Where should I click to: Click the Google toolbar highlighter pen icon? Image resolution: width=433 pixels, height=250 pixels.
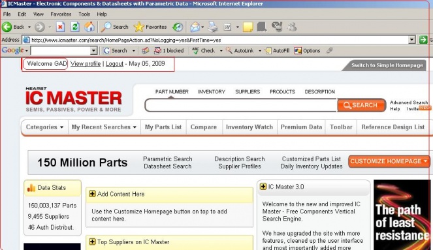coord(329,50)
